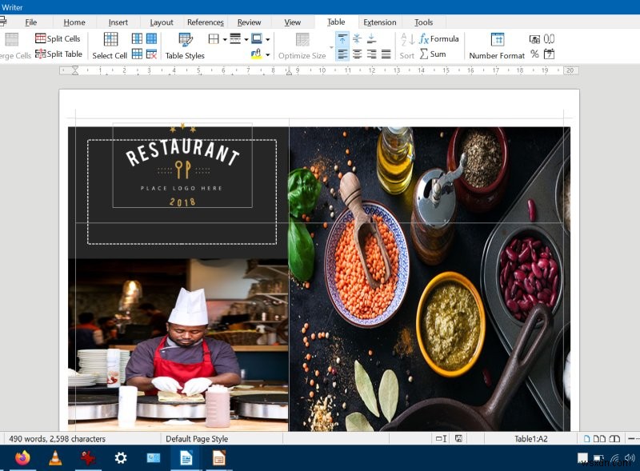This screenshot has width=640, height=471.
Task: Click Default Page Style in the status bar
Action: [x=198, y=438]
